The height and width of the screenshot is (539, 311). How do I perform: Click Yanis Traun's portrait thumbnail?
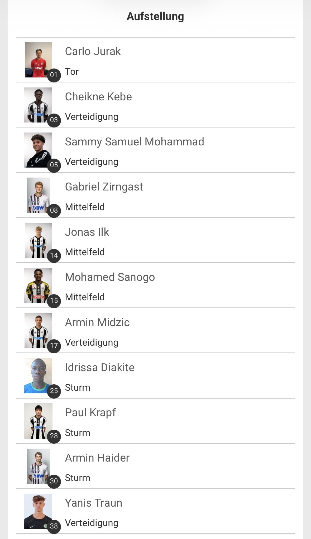(x=38, y=511)
